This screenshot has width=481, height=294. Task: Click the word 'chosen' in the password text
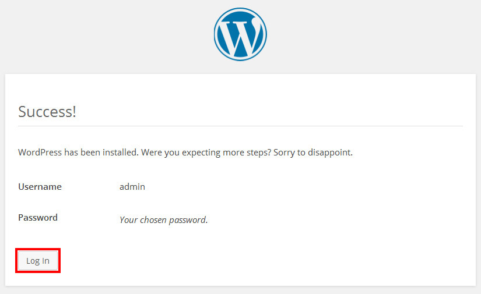[154, 220]
